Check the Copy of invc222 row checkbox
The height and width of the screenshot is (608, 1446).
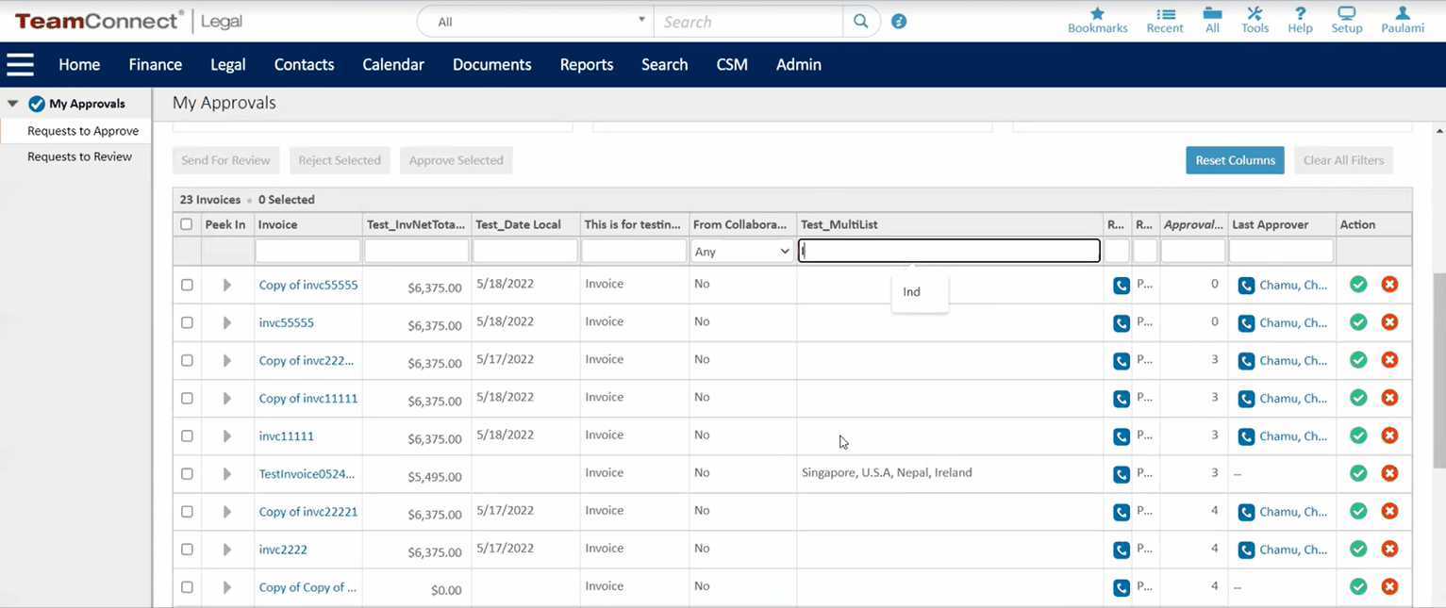coord(187,360)
